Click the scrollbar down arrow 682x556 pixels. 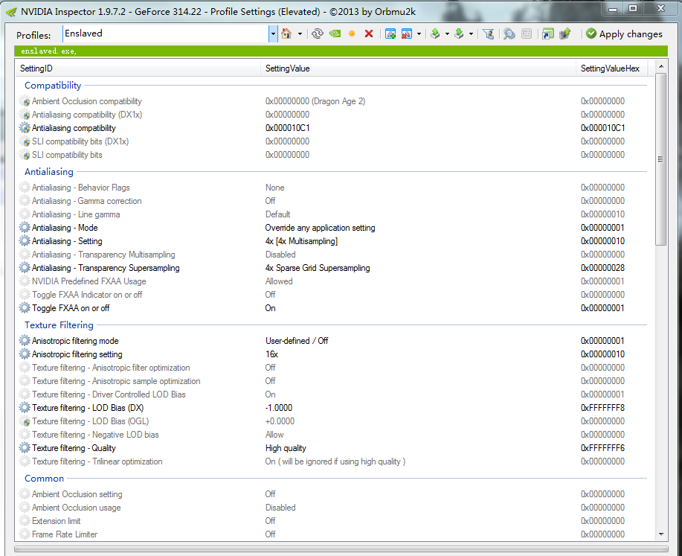(x=661, y=534)
